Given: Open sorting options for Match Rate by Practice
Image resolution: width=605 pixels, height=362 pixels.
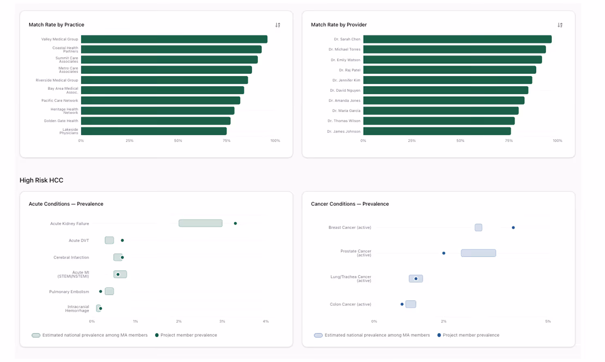Looking at the screenshot, I should (x=278, y=25).
